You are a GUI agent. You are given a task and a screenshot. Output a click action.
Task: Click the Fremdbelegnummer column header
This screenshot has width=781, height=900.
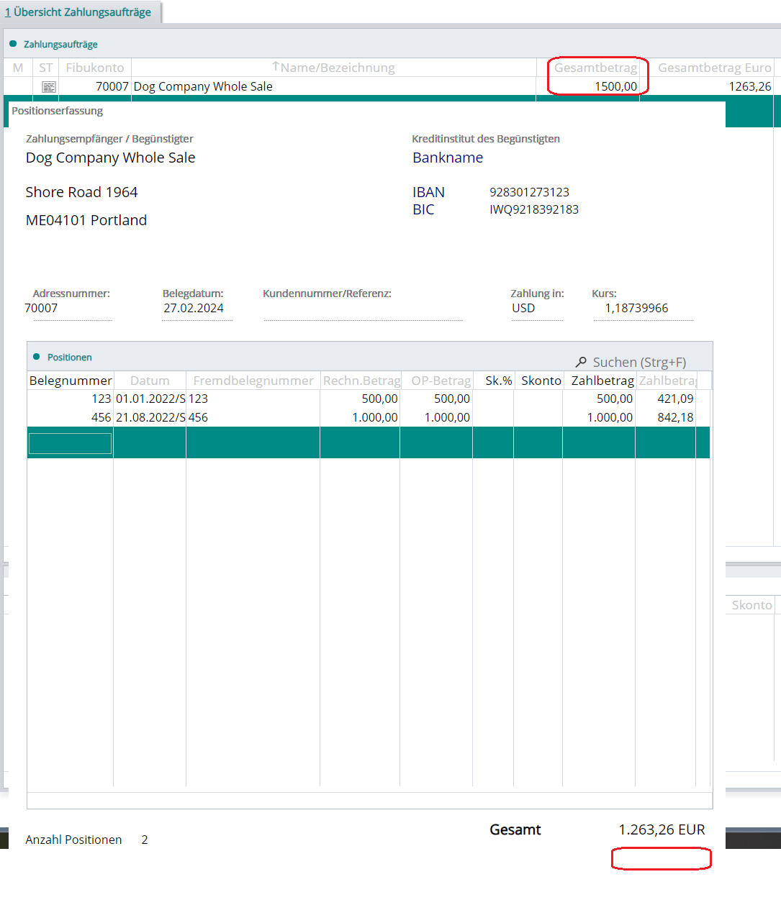[253, 381]
